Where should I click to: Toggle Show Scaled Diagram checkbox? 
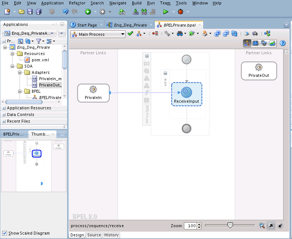tap(5, 233)
